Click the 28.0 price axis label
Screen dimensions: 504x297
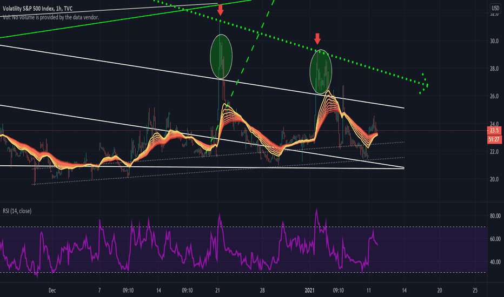(494, 69)
